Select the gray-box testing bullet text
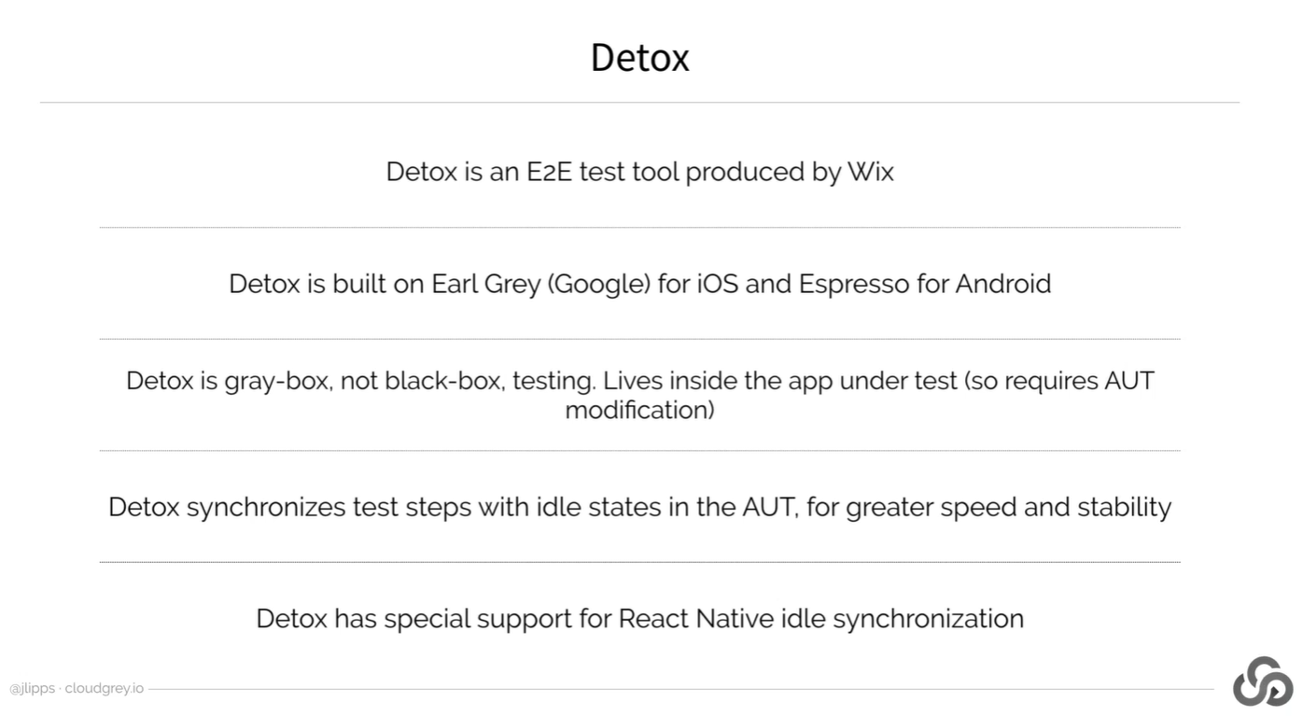 639,382
